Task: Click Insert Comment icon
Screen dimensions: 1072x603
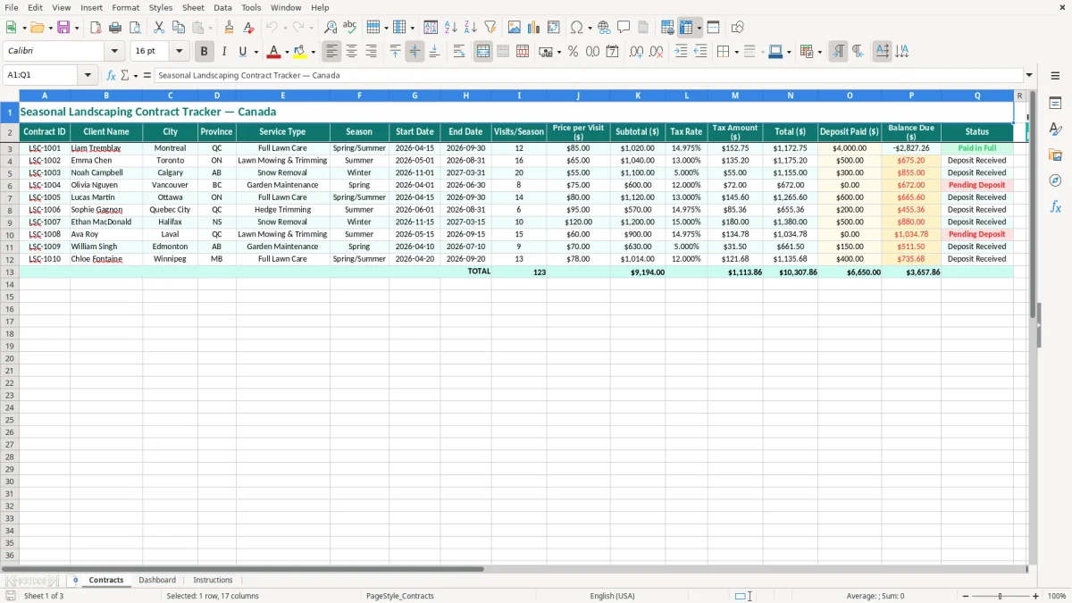Action: click(624, 28)
